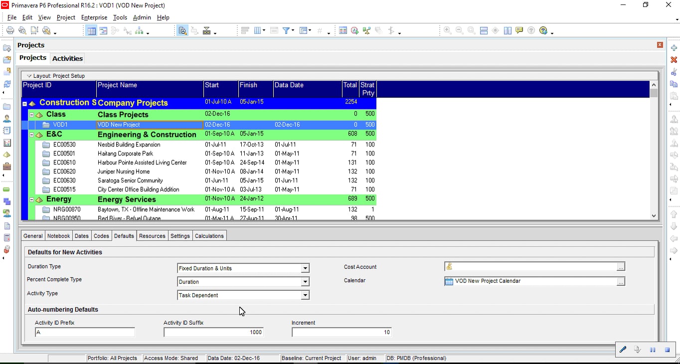The height and width of the screenshot is (364, 680).
Task: Click the Cost Account browse button
Action: [621, 267]
